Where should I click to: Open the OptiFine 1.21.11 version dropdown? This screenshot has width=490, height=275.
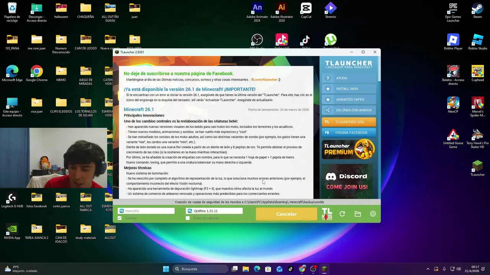[x=214, y=211]
